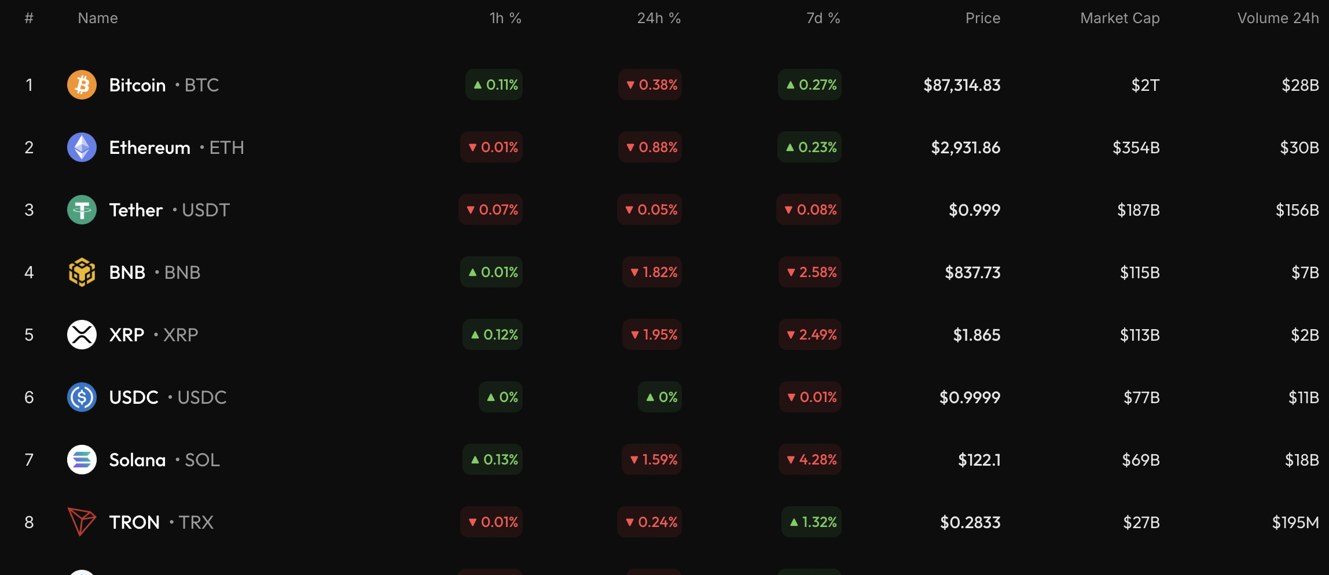Click the Ethereum diamond logo
The image size is (1329, 575).
click(x=82, y=148)
